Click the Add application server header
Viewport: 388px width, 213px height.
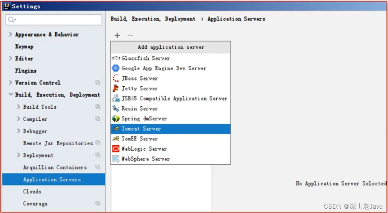[x=171, y=47]
